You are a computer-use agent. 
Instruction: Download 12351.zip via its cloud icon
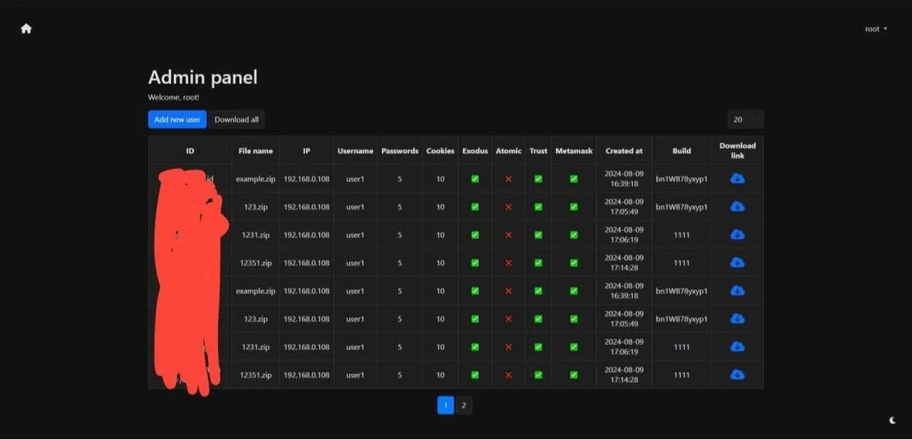737,263
